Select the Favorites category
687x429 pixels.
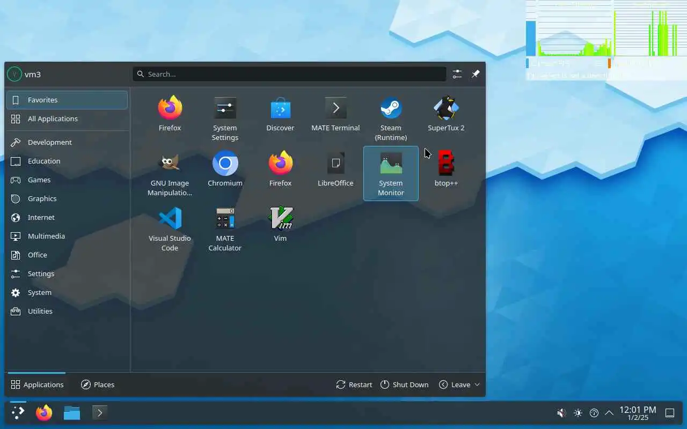67,100
